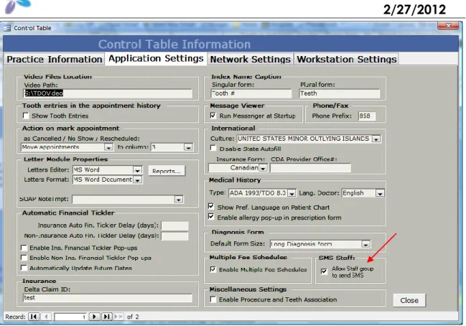Close the Control Table window with X
The image size is (466, 326).
(x=448, y=26)
